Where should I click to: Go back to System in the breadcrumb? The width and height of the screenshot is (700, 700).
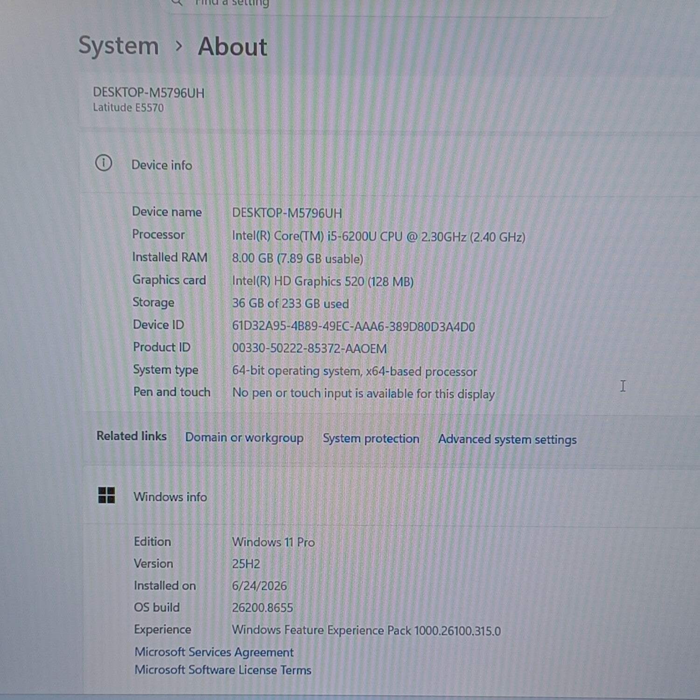[119, 46]
